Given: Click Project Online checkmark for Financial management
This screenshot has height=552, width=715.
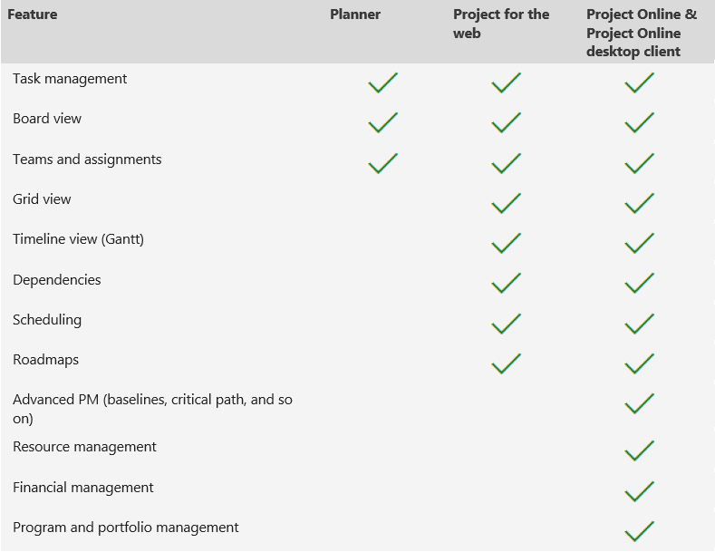Looking at the screenshot, I should point(639,491).
